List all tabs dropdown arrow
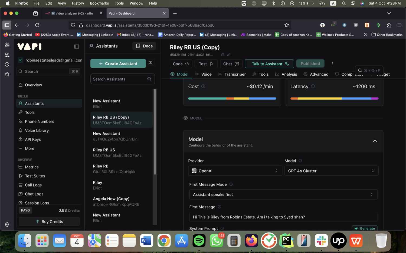This screenshot has height=253, width=406. (x=389, y=13)
